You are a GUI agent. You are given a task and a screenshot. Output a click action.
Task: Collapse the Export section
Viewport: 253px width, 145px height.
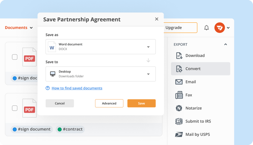coord(225,44)
